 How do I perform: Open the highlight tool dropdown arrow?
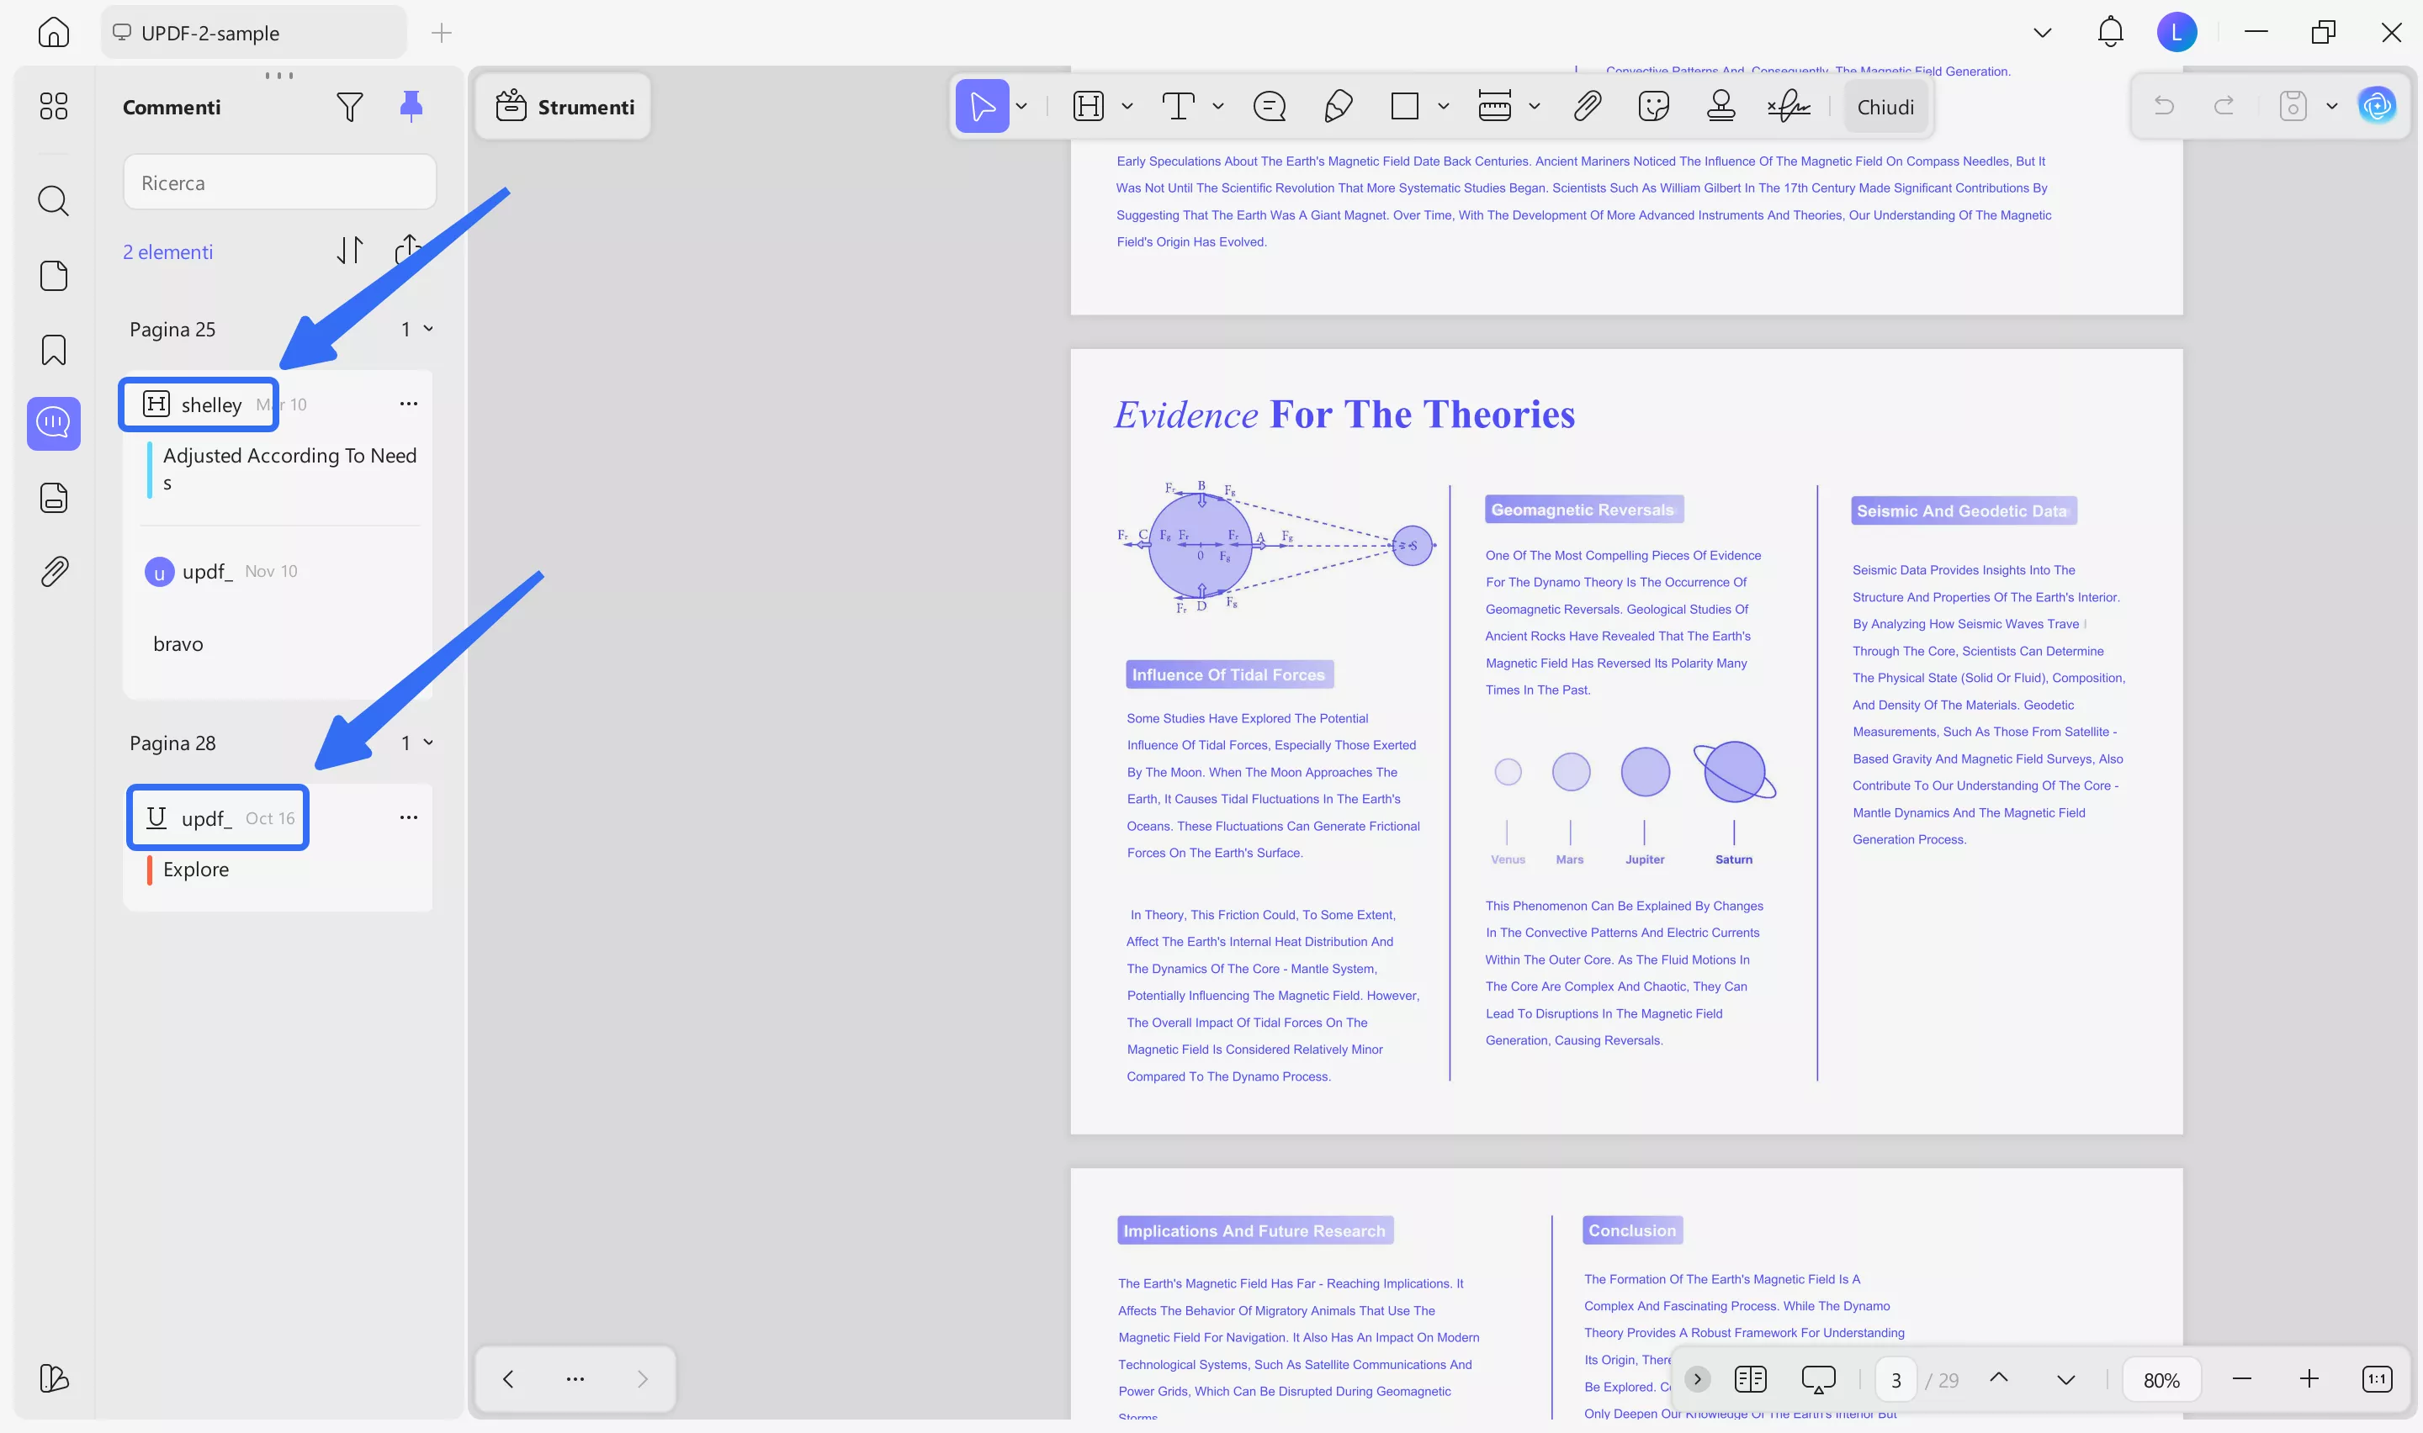1127,106
